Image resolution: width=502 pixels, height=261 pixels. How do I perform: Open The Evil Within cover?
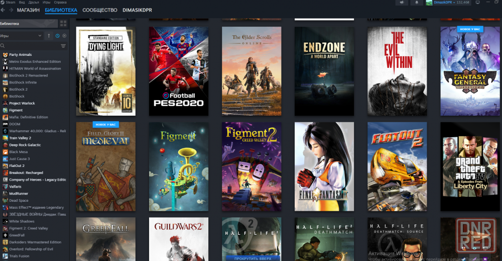(397, 71)
